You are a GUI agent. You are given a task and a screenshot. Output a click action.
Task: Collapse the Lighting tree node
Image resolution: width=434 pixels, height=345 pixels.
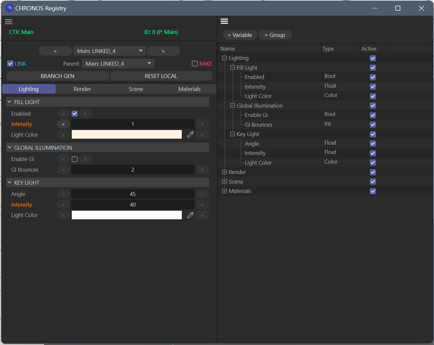pos(225,58)
